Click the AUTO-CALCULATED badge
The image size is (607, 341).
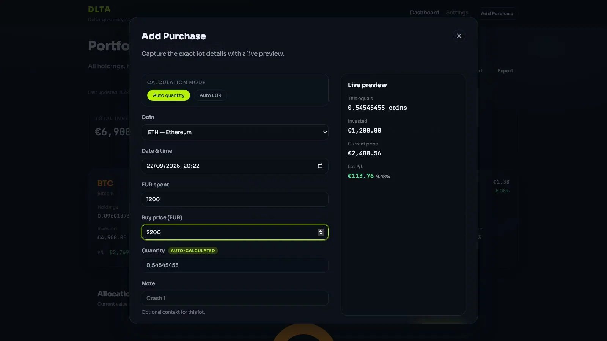click(193, 250)
